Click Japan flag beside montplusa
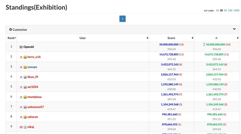Viewport: 241px width, 134px height. 21,97
